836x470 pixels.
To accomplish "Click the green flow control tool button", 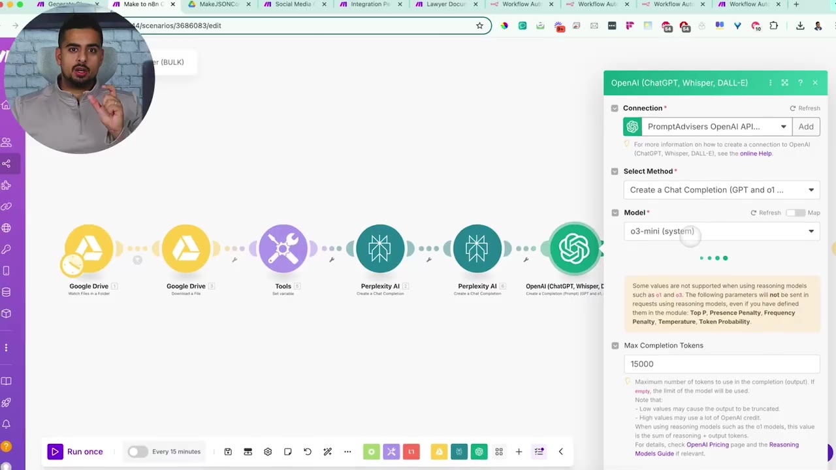I will (x=372, y=452).
